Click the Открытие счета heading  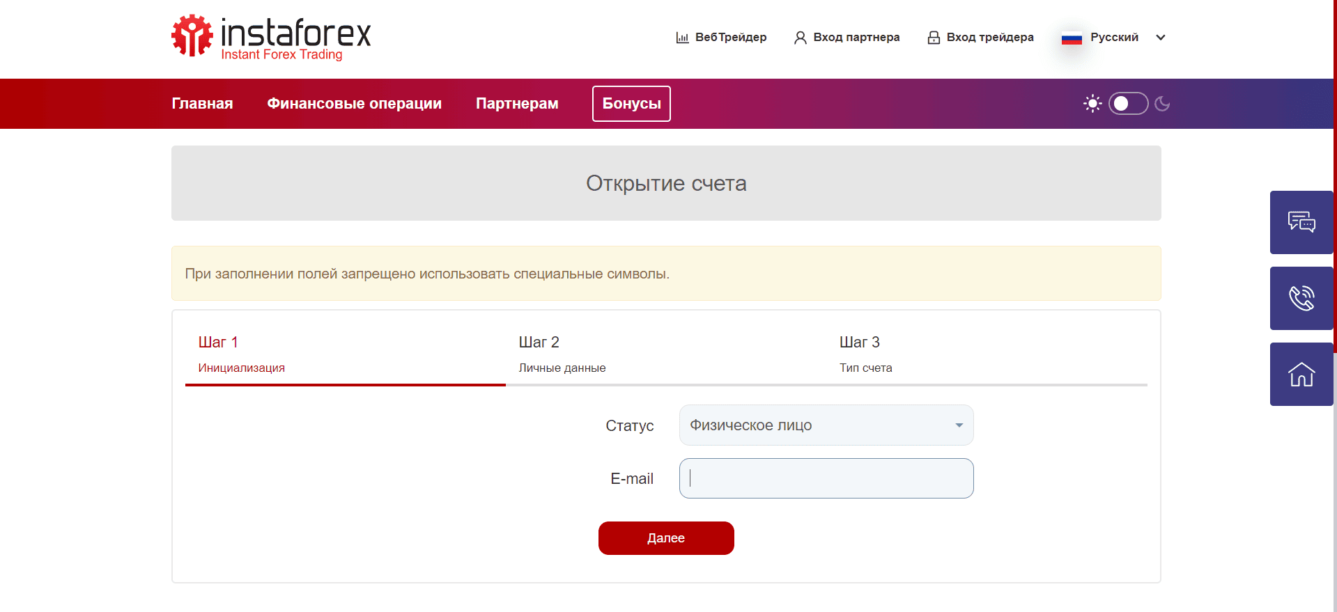point(666,183)
